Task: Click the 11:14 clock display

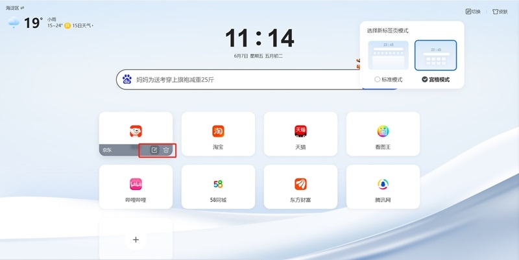Action: (259, 38)
